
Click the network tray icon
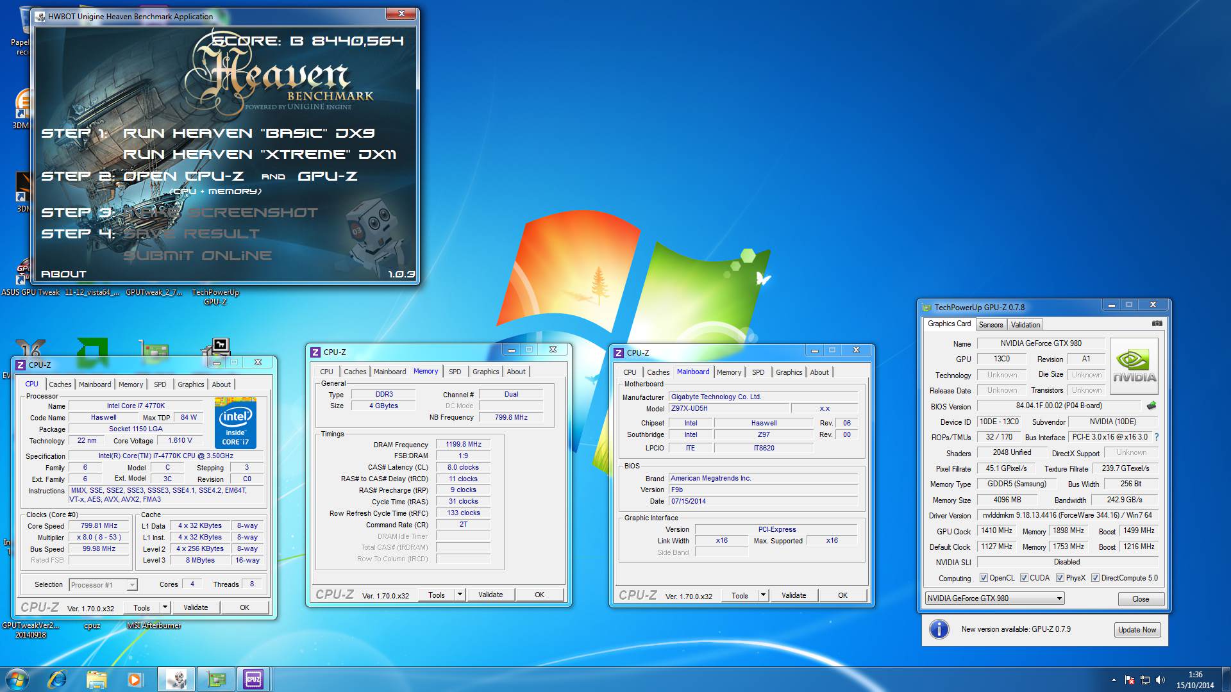1145,680
